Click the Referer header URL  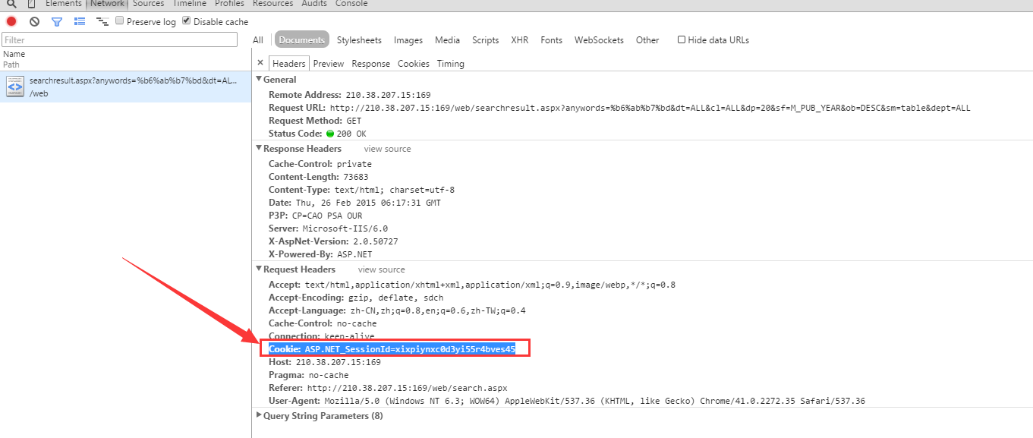click(407, 388)
